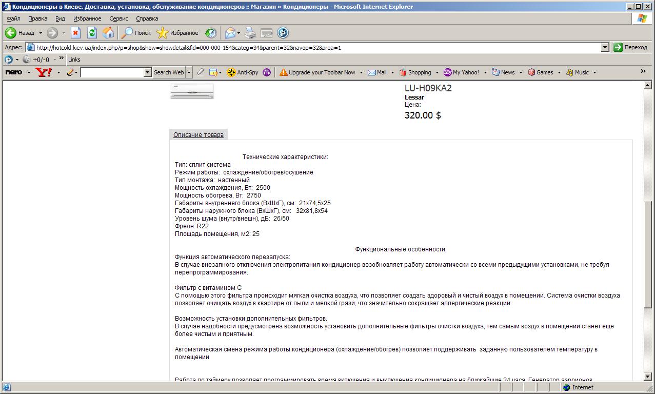This screenshot has height=394, width=655.
Task: Open the Back button history dropdown arrow
Action: pyautogui.click(x=41, y=33)
